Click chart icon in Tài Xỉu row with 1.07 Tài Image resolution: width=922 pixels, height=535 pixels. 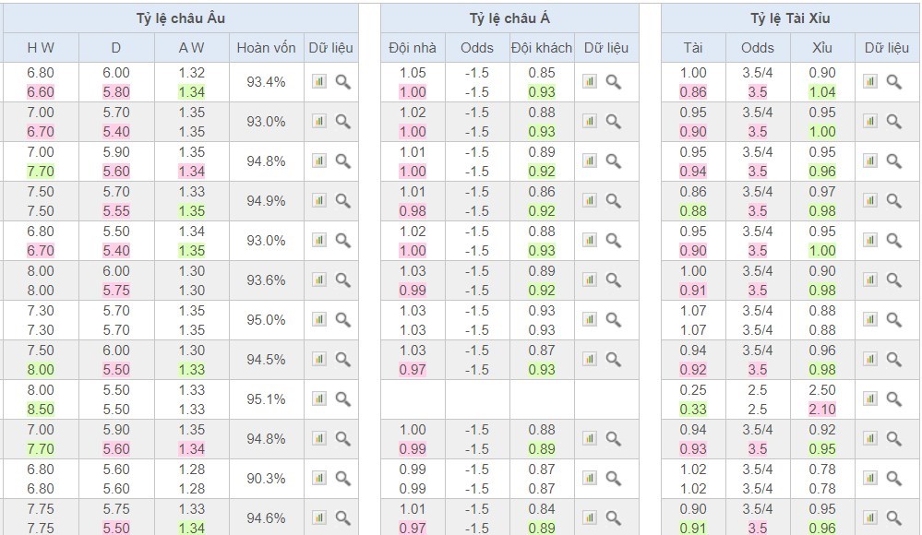[869, 319]
